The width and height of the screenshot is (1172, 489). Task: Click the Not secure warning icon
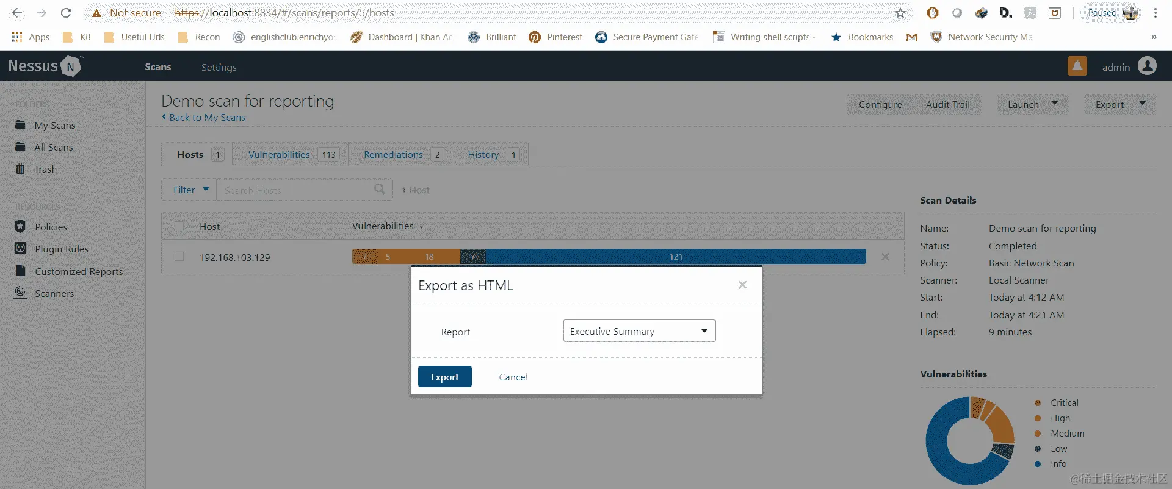tap(96, 13)
